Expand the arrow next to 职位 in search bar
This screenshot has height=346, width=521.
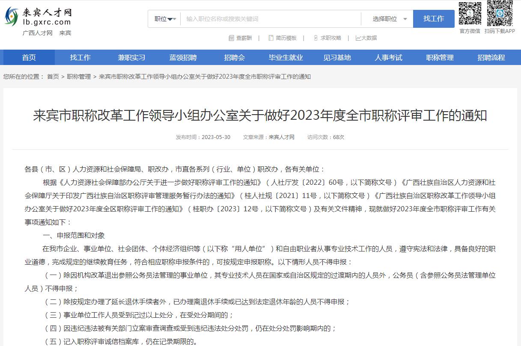(173, 19)
